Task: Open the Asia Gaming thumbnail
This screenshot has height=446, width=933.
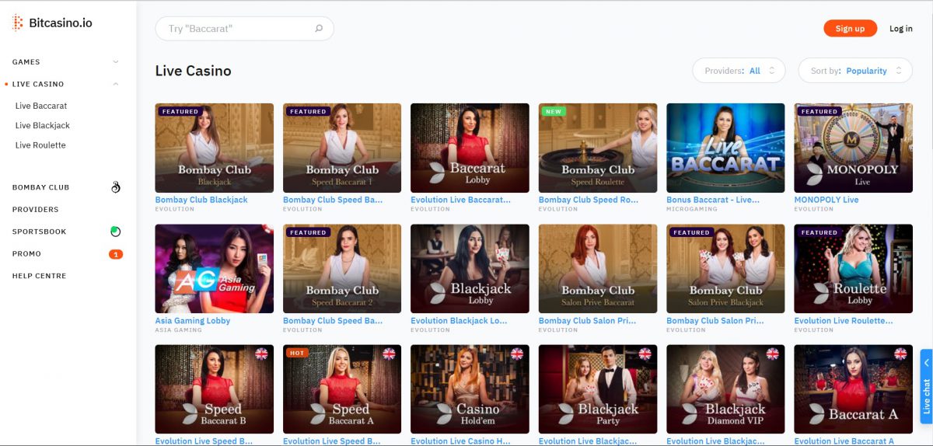Action: click(x=215, y=269)
